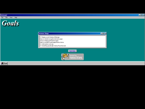Screen dimensions: 145x109
Task: Click the Back Home link
Action: (73, 51)
